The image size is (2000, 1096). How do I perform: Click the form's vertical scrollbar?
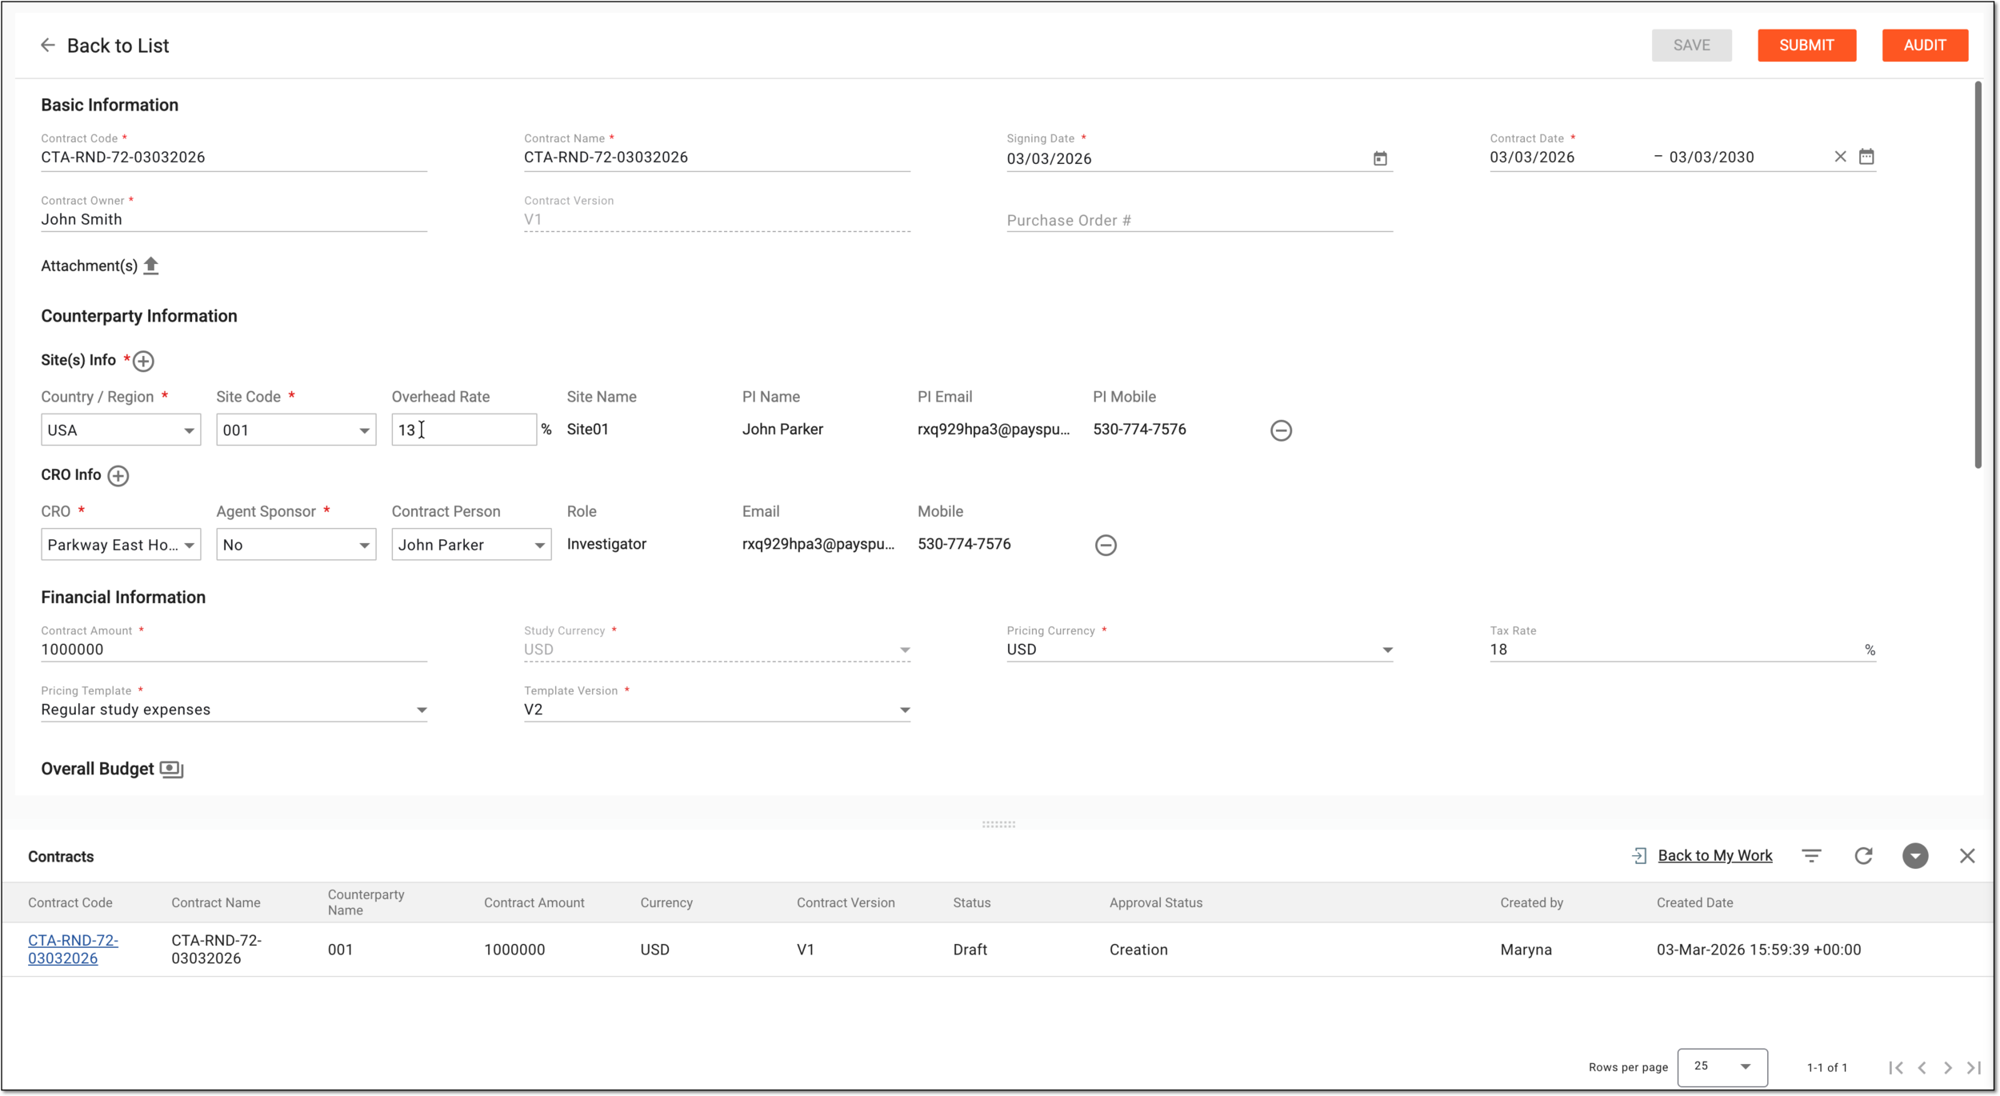click(1978, 274)
